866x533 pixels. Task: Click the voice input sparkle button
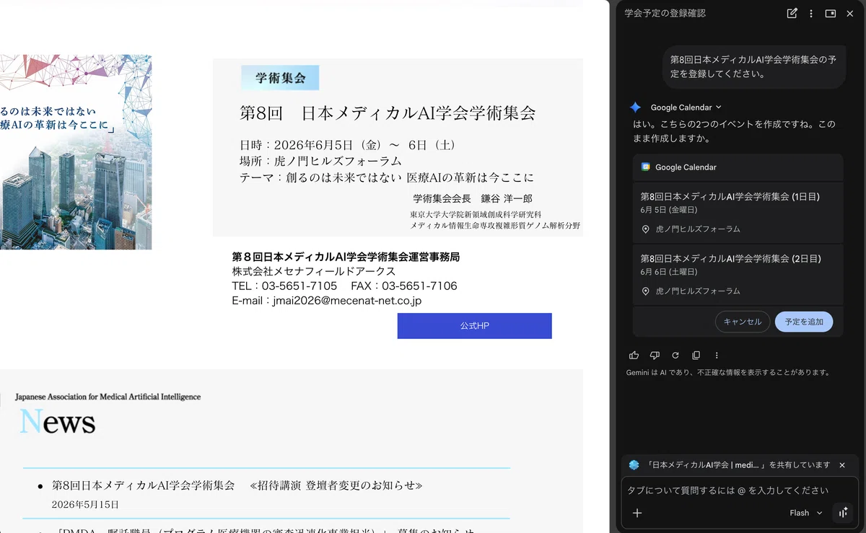click(x=842, y=513)
